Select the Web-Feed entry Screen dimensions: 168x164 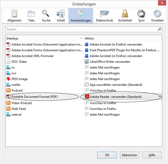[44, 109]
